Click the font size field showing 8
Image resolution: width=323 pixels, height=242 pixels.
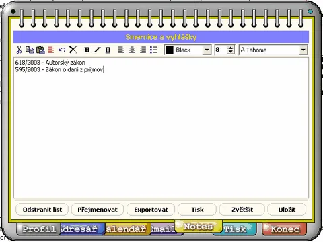point(221,50)
